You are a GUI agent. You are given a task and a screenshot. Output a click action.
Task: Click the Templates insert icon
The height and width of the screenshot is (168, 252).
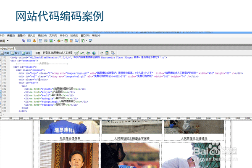pos(83,41)
